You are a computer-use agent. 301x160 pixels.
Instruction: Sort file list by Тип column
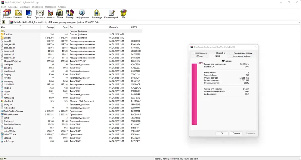[x=88, y=27]
